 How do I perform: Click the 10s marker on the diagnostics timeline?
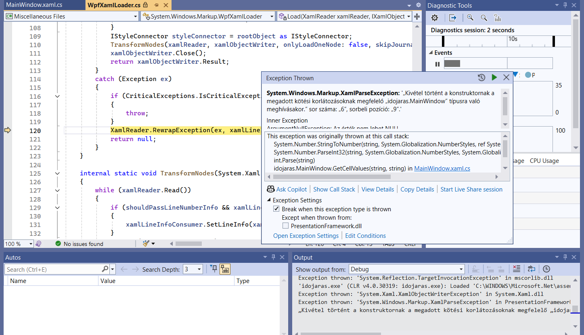click(x=513, y=39)
